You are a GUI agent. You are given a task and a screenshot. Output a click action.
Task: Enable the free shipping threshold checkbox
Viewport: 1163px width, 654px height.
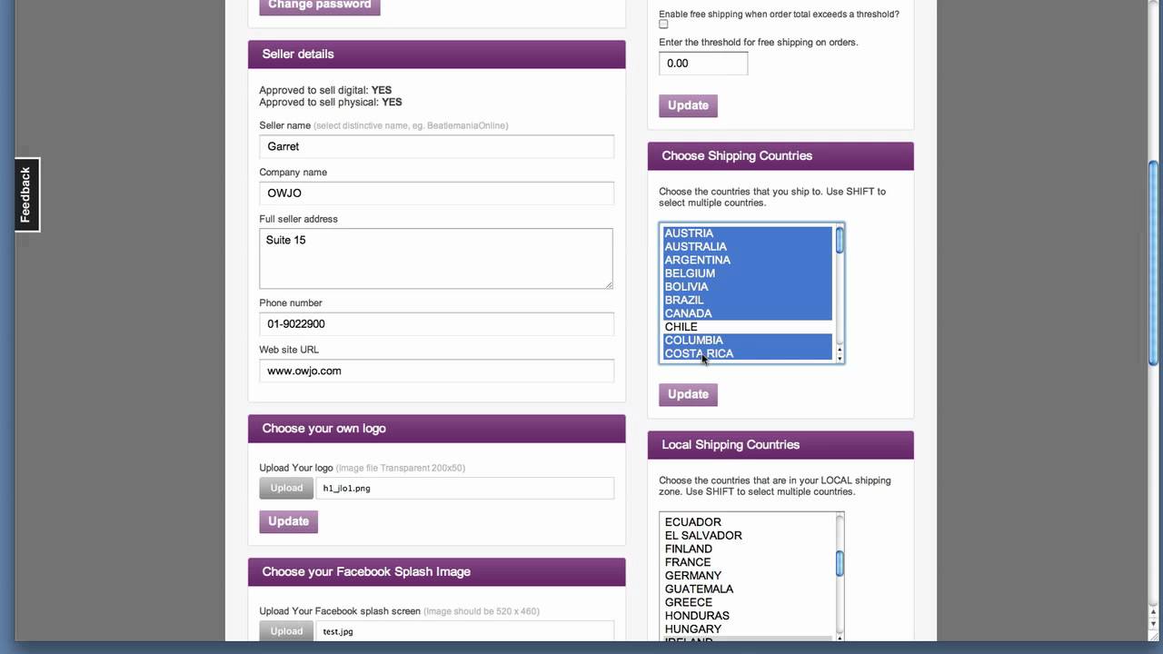[x=663, y=25]
